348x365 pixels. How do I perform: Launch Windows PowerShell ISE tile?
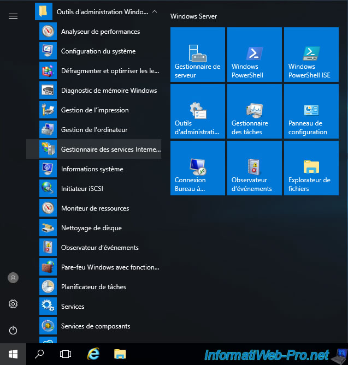(311, 55)
